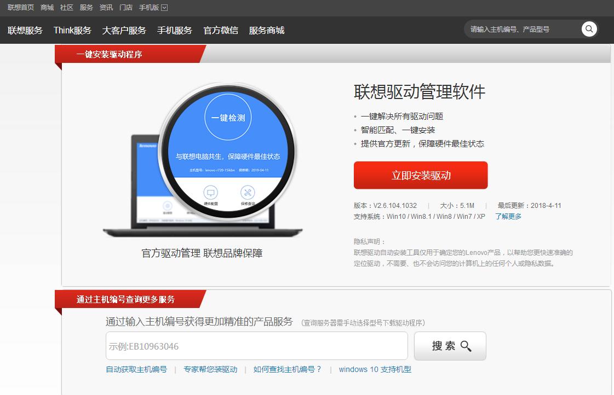
Task: Open the windows 10 支持机型 link
Action: click(x=375, y=369)
